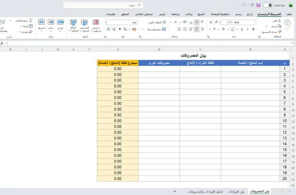The height and width of the screenshot is (195, 296).
Task: Open the Arial font name dropdown
Action: [232, 22]
